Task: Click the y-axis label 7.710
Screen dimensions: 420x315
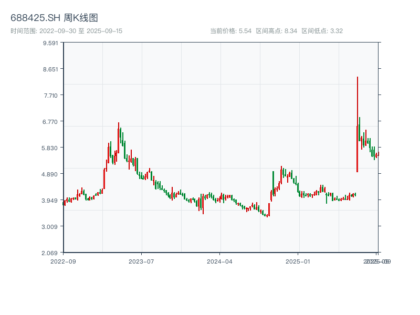Action: (50, 96)
